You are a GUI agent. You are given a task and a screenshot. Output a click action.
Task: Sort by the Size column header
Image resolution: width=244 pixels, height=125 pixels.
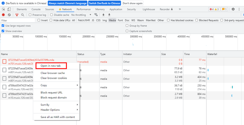[172, 54]
